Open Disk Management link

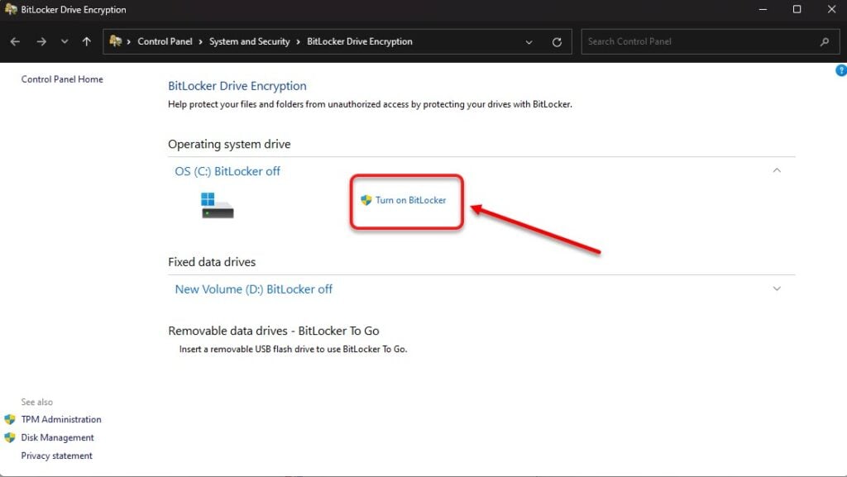coord(57,437)
